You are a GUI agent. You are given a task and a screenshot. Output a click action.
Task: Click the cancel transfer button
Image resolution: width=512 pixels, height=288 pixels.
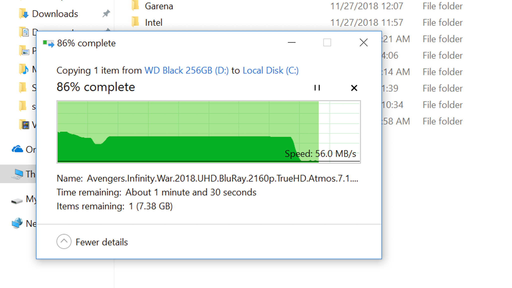(354, 87)
